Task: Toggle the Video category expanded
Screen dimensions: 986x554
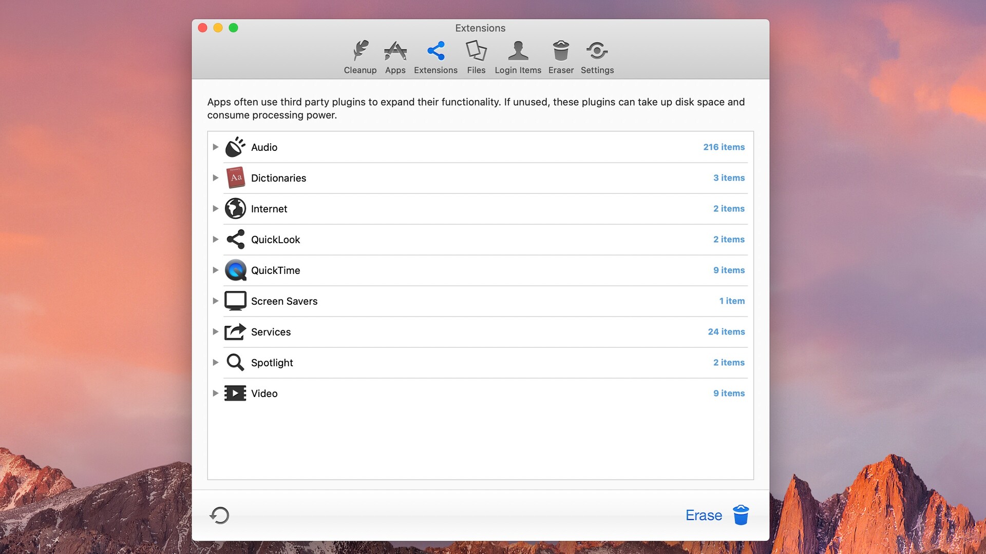Action: [215, 393]
